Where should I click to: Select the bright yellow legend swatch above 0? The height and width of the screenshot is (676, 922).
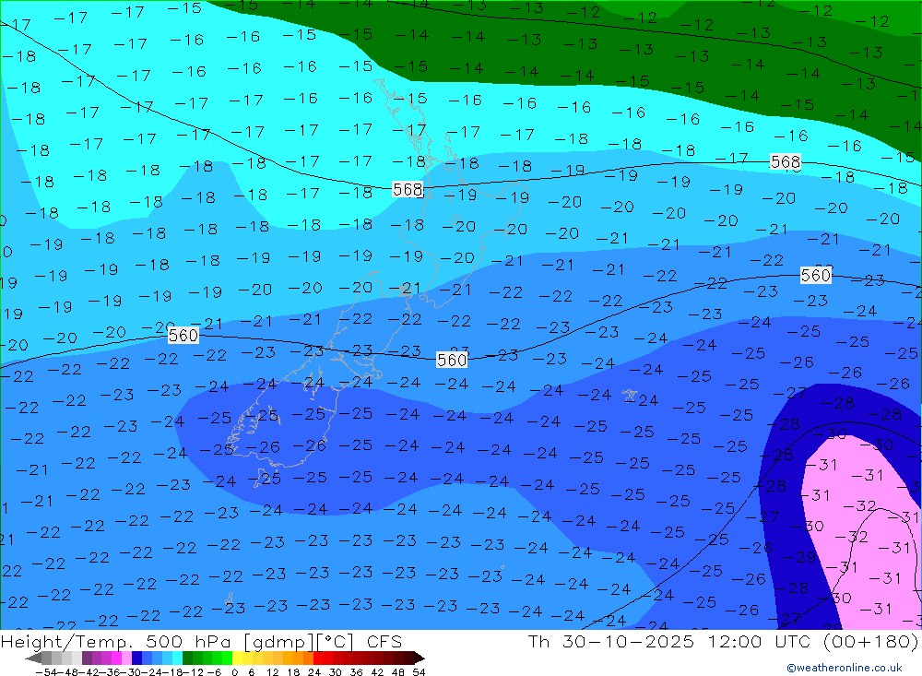click(x=237, y=658)
